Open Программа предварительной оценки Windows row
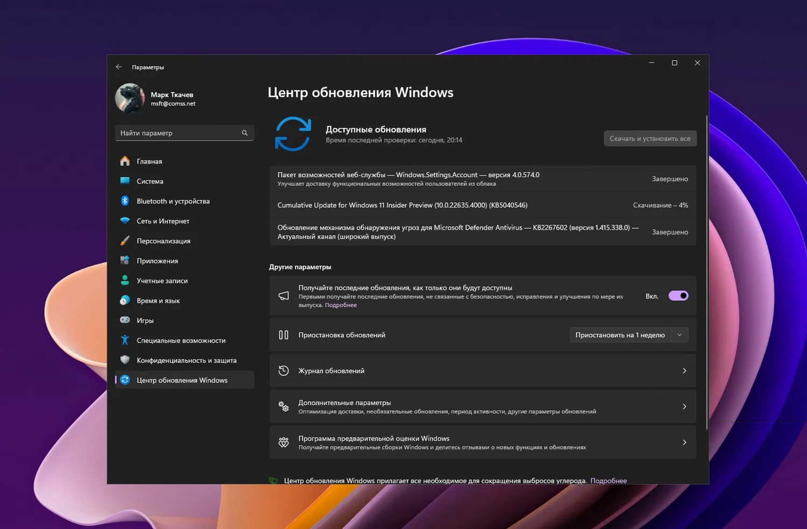This screenshot has height=529, width=807. click(x=483, y=442)
